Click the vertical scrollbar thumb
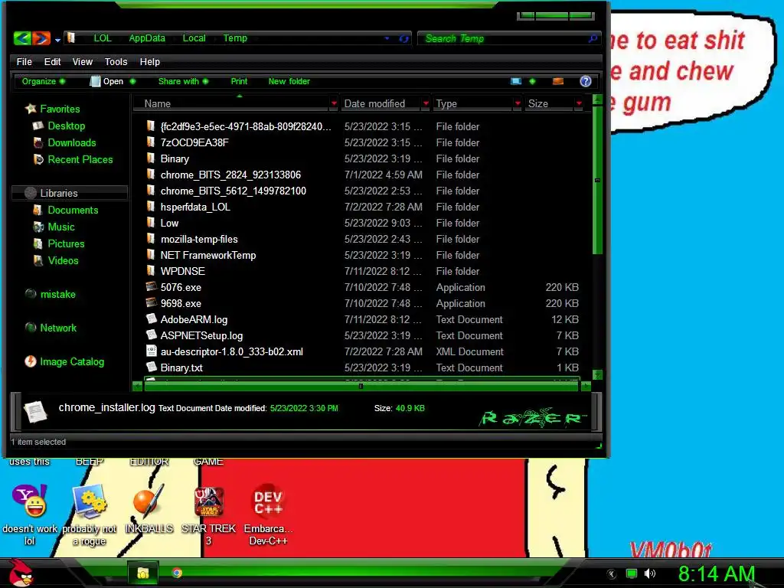784x588 pixels. (x=597, y=180)
